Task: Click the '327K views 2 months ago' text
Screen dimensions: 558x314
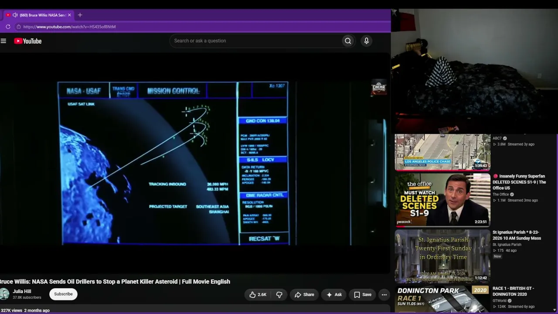Action: (x=25, y=311)
